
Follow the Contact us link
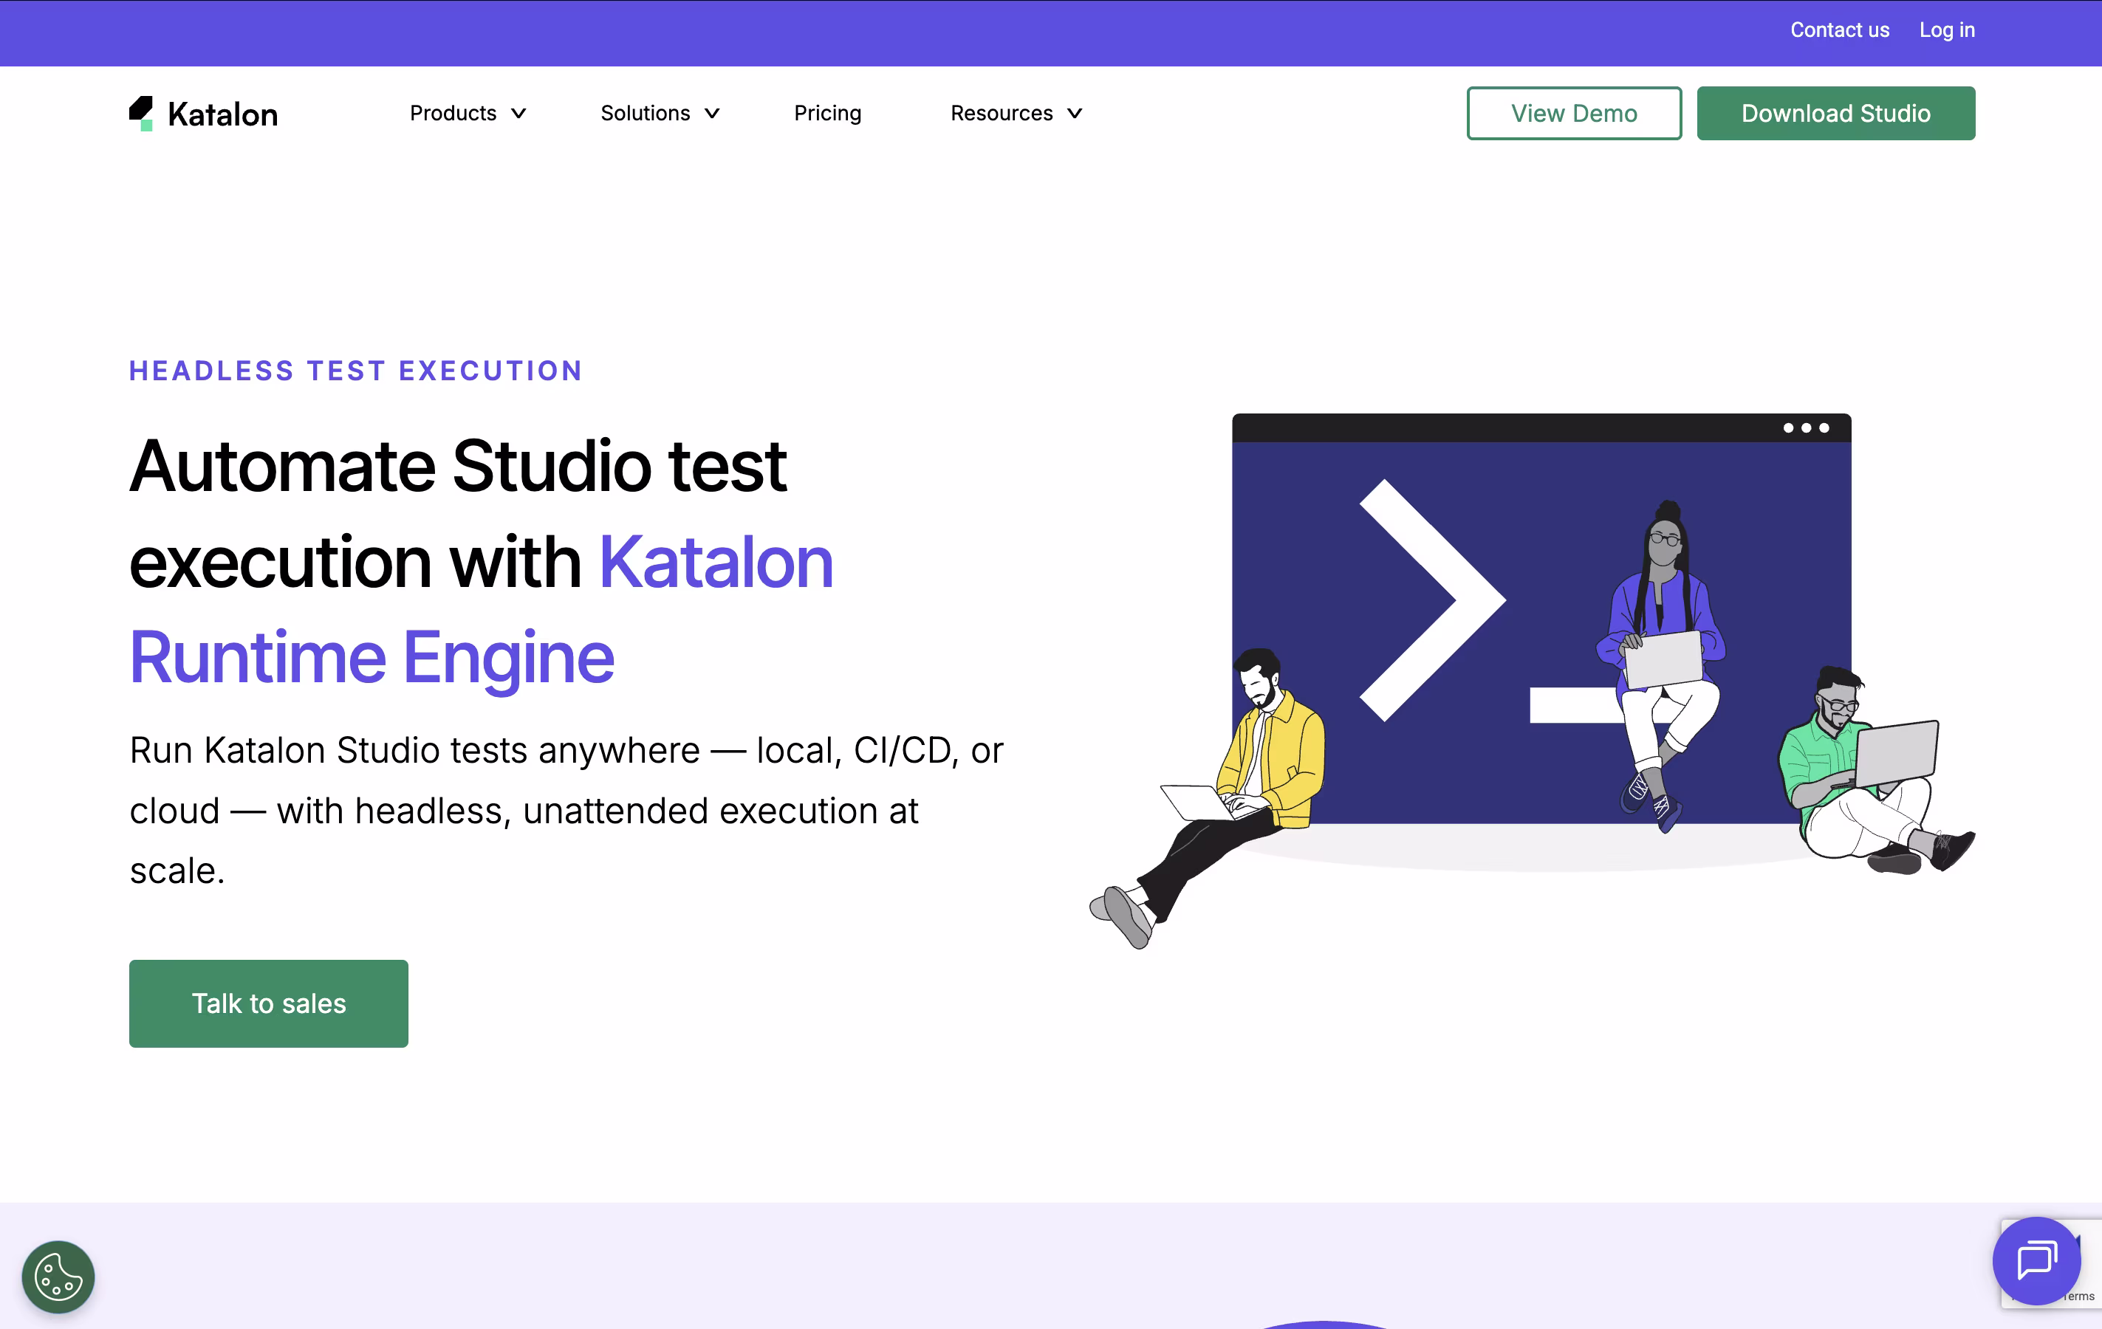1839,30
